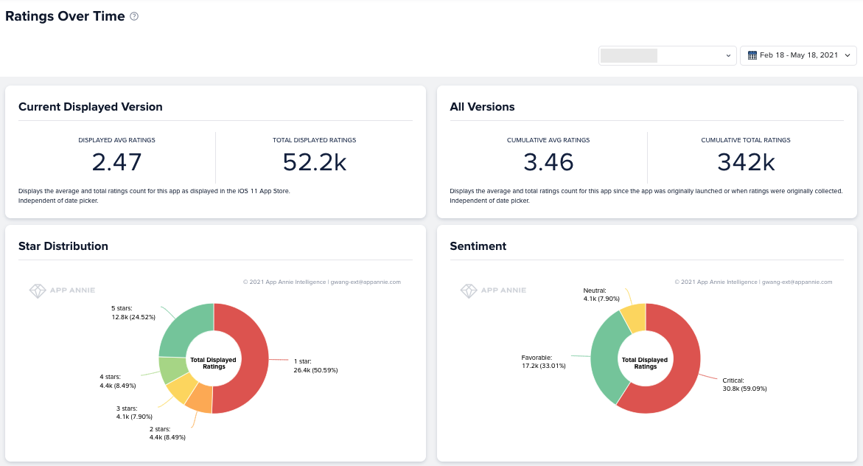Select the yellow Neutral sentiment segment
863x466 pixels.
(x=635, y=317)
